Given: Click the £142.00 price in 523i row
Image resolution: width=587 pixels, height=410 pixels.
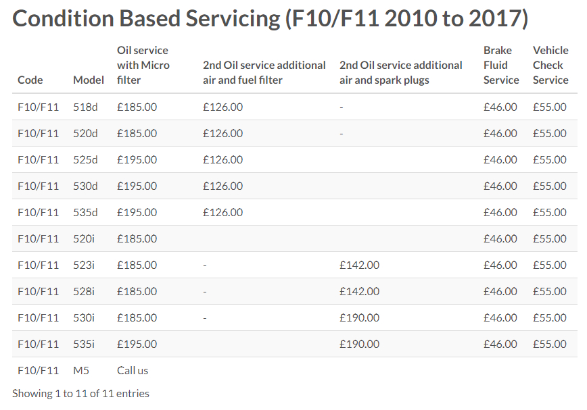Looking at the screenshot, I should click(359, 265).
